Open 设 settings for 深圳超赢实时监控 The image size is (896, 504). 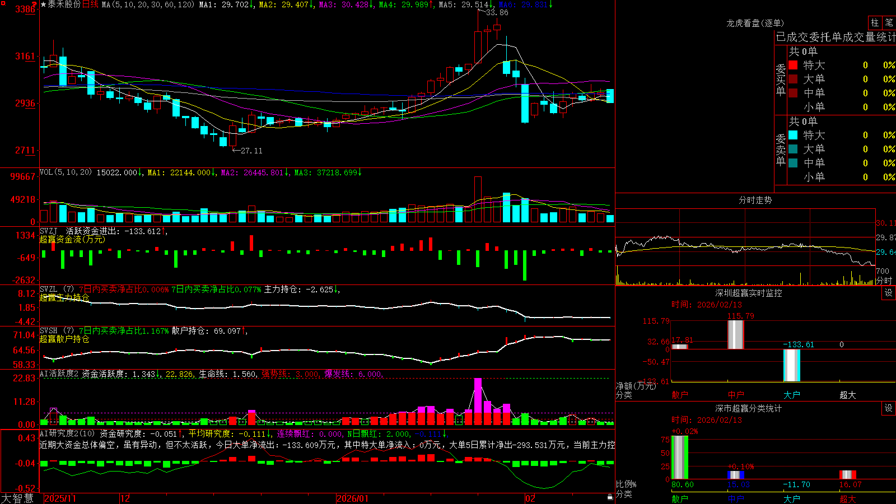click(x=889, y=293)
